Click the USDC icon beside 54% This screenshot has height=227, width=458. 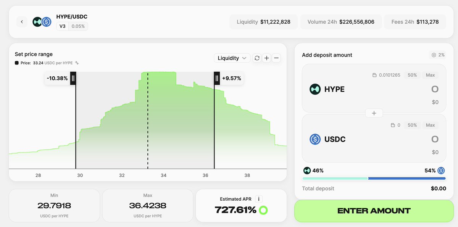tap(441, 171)
